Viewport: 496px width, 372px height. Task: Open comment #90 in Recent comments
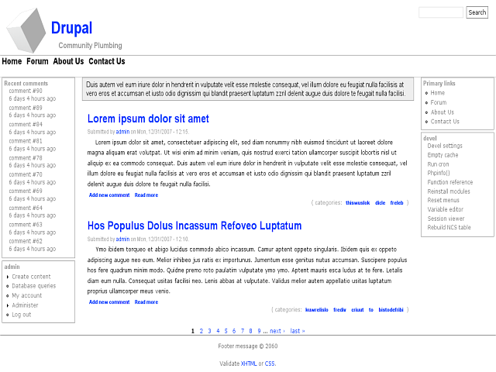[26, 91]
